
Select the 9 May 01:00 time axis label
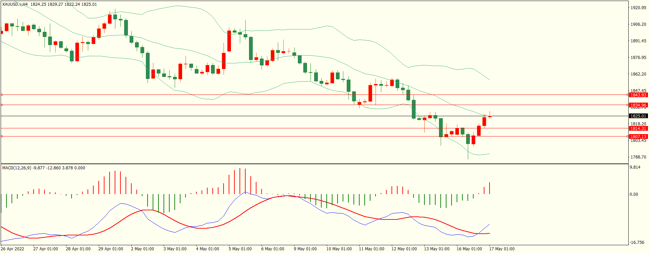click(305, 249)
